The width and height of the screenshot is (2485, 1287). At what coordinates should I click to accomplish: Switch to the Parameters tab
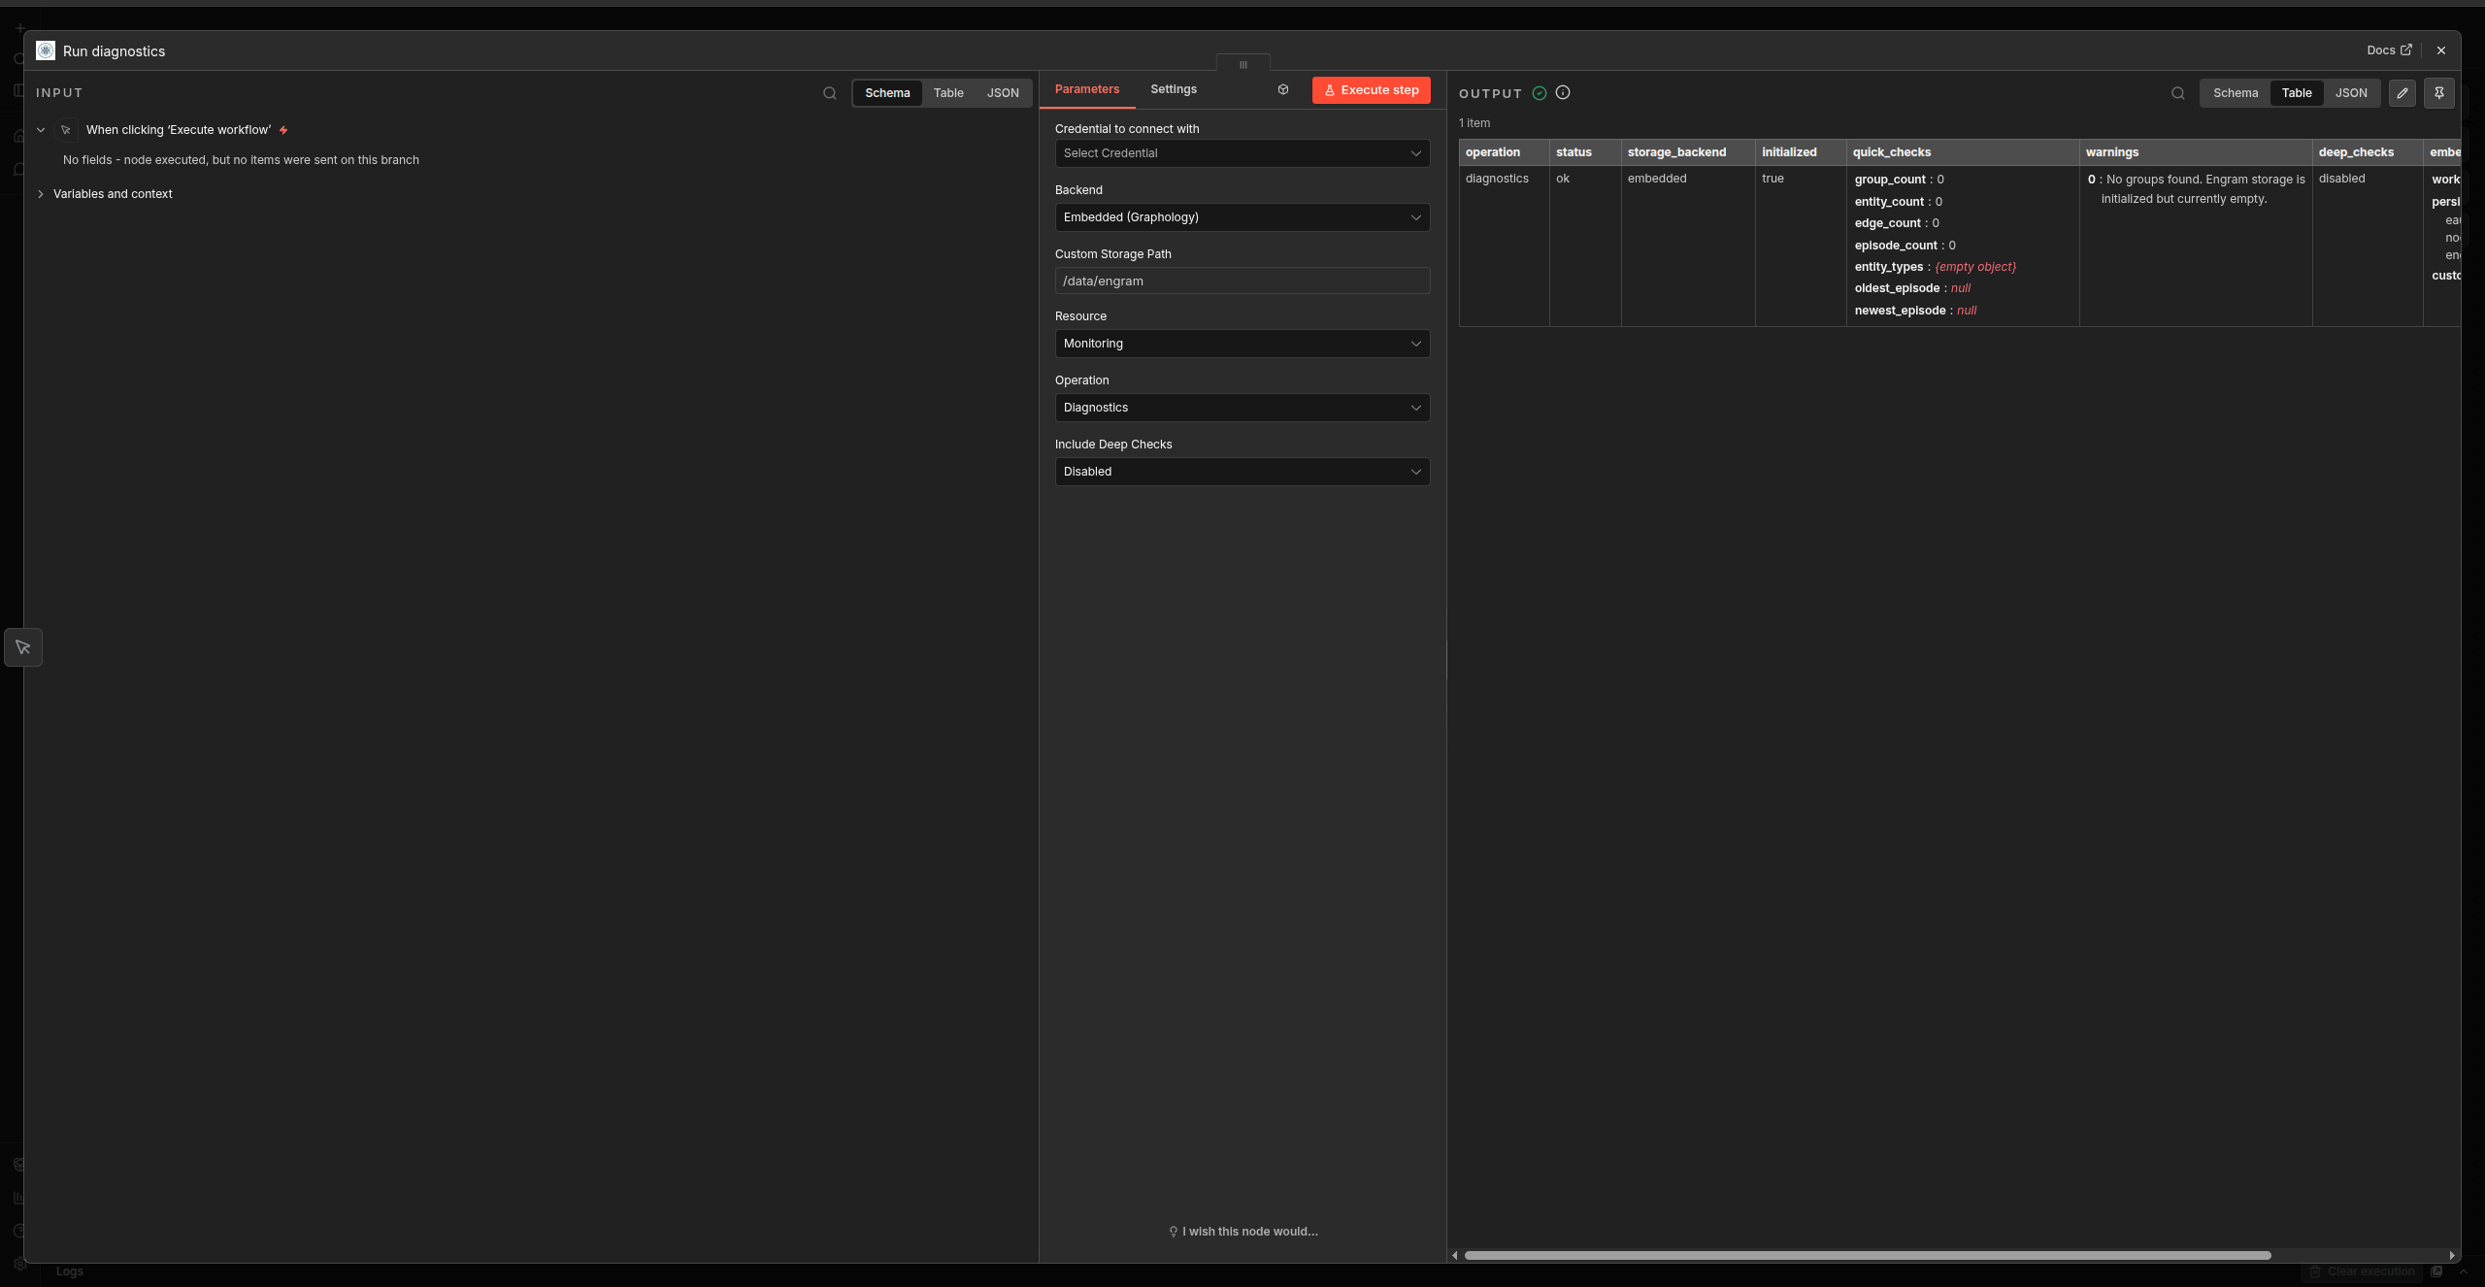click(1086, 89)
